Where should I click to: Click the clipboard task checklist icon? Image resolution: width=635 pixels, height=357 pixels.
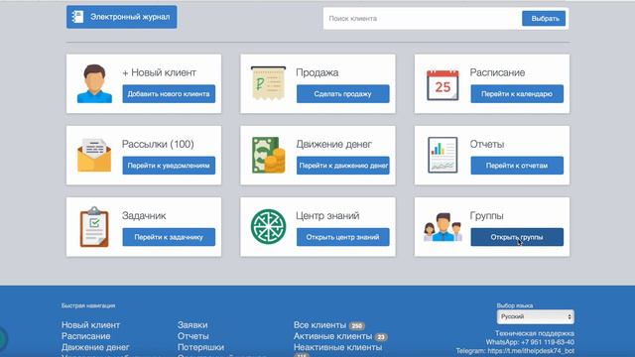tap(94, 227)
